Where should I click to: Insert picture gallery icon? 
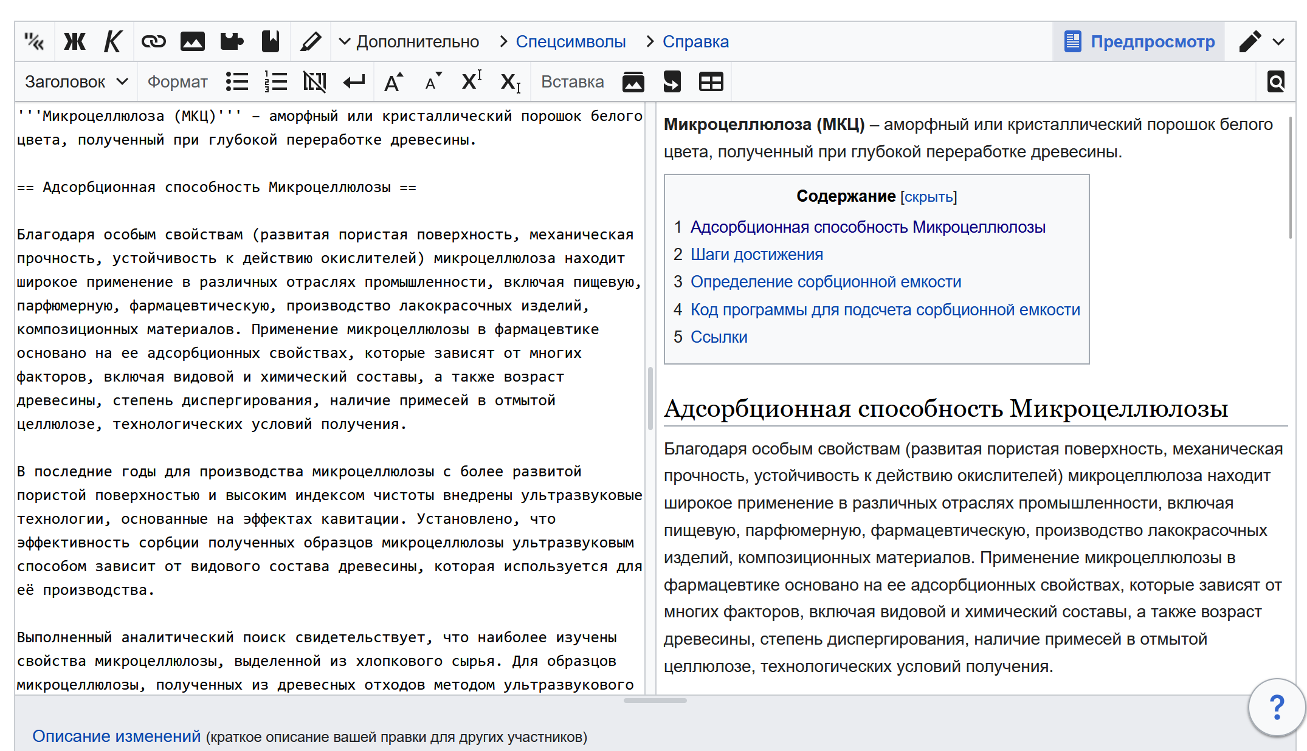(633, 81)
